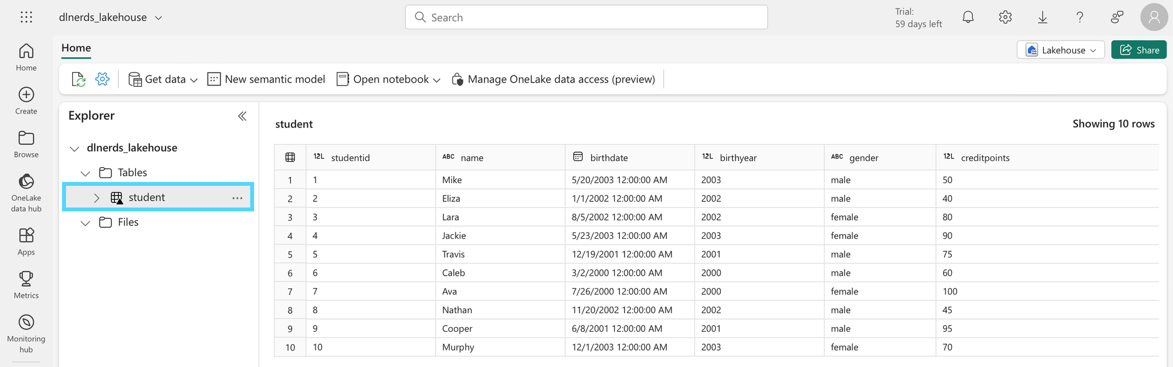Open the Create page from sidebar

click(26, 101)
